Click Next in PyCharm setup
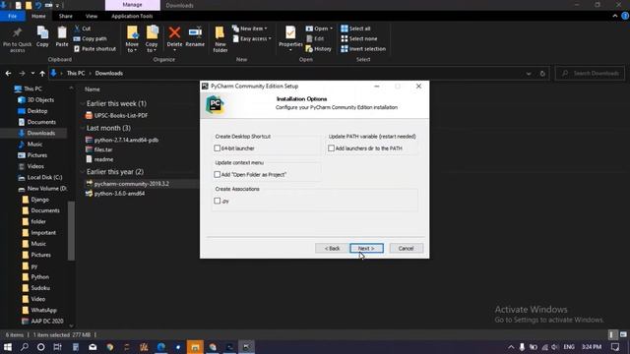Image resolution: width=630 pixels, height=354 pixels. pos(366,248)
